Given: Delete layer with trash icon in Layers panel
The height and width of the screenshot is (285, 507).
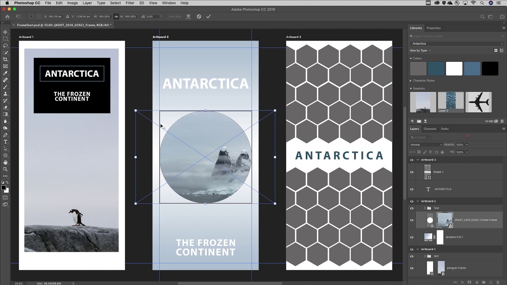Looking at the screenshot, I should (498, 282).
